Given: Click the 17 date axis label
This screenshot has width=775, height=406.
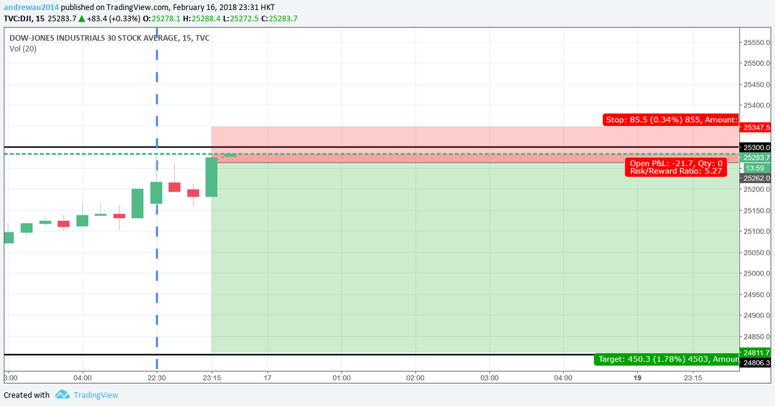Looking at the screenshot, I should (268, 378).
